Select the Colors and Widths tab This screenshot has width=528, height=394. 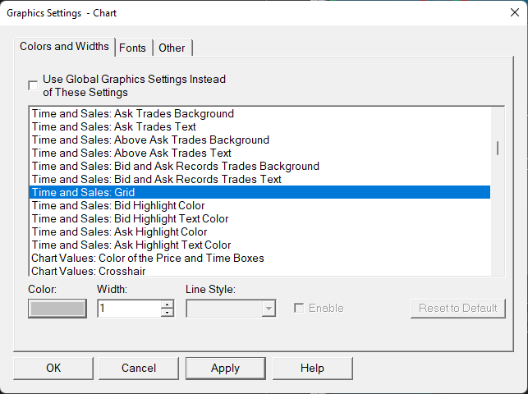(64, 47)
